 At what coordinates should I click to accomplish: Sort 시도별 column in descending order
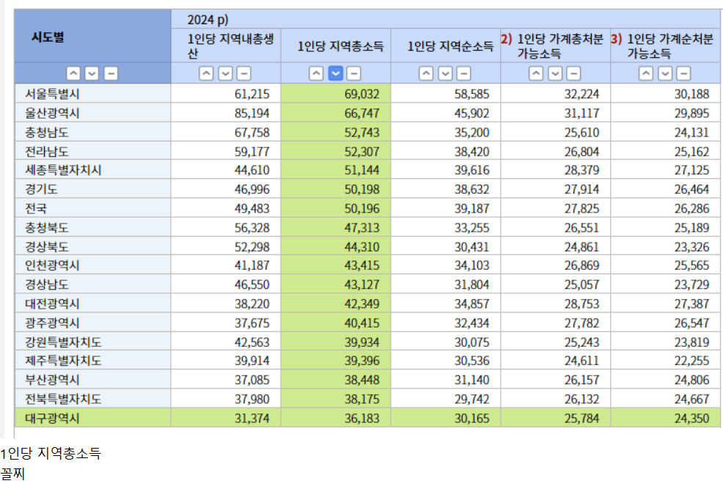tap(92, 73)
